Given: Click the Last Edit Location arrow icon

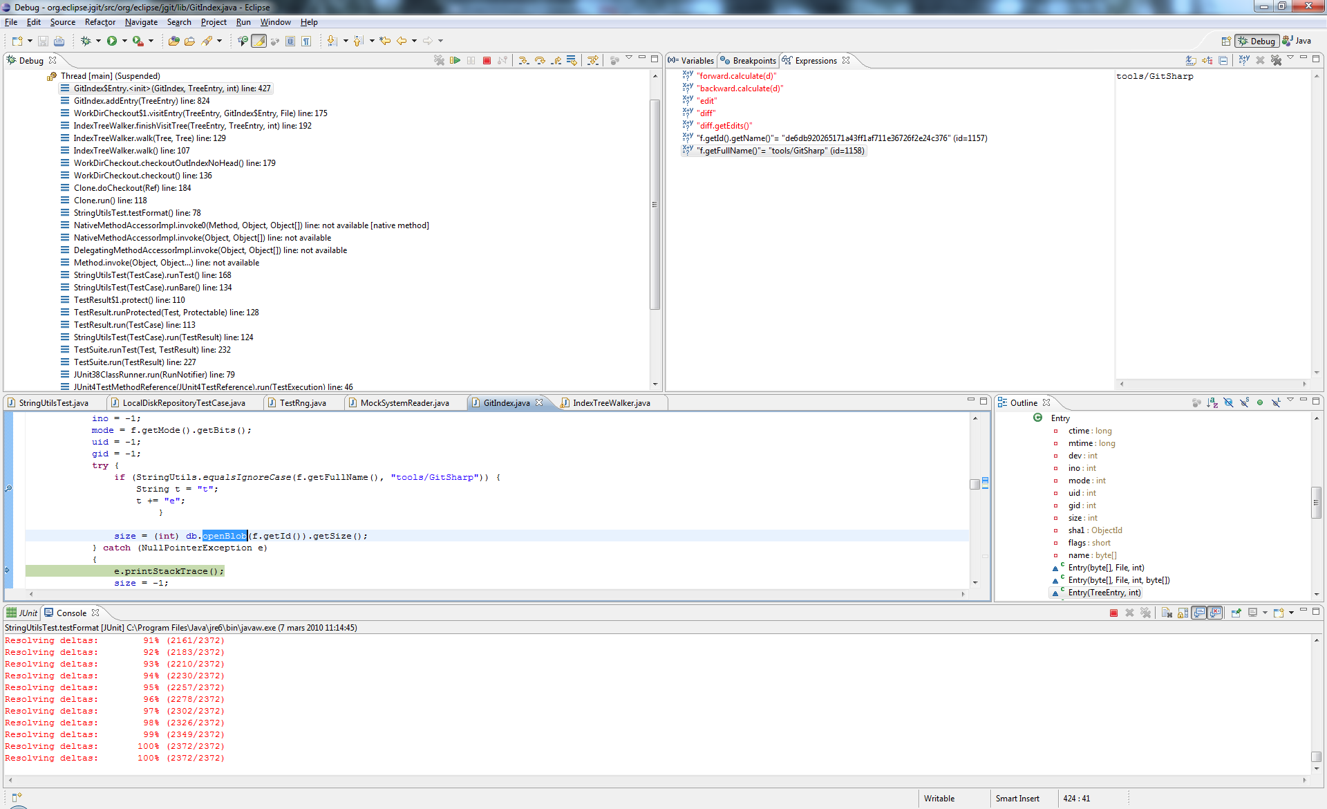Looking at the screenshot, I should pos(385,41).
